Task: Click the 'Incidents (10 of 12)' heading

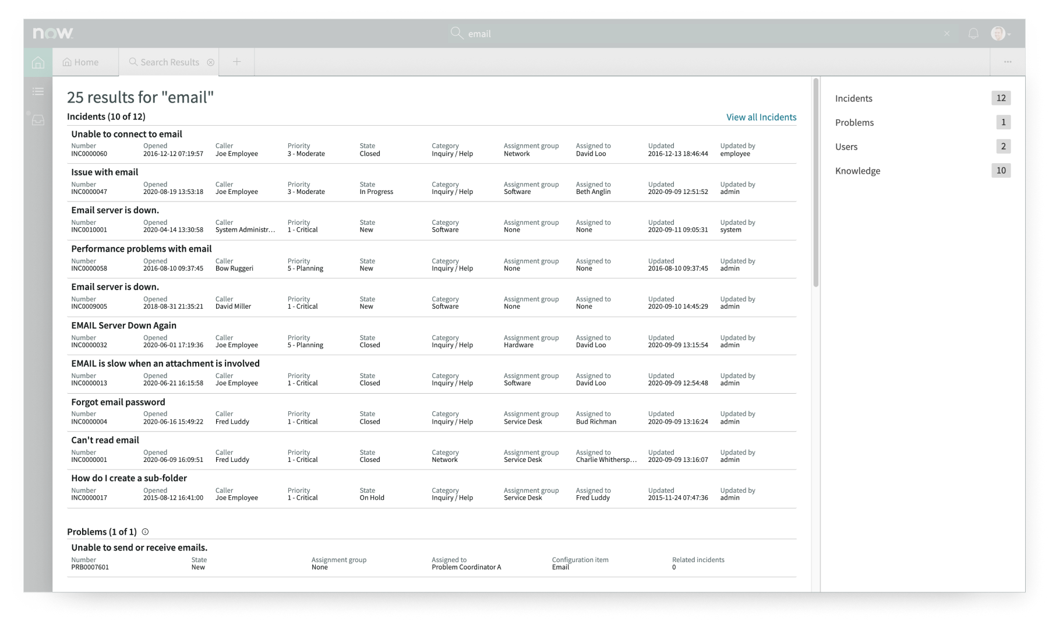Action: (106, 117)
